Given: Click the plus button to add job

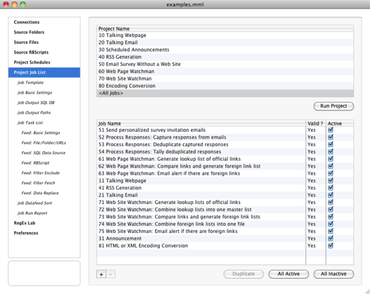Looking at the screenshot, I should click(101, 274).
